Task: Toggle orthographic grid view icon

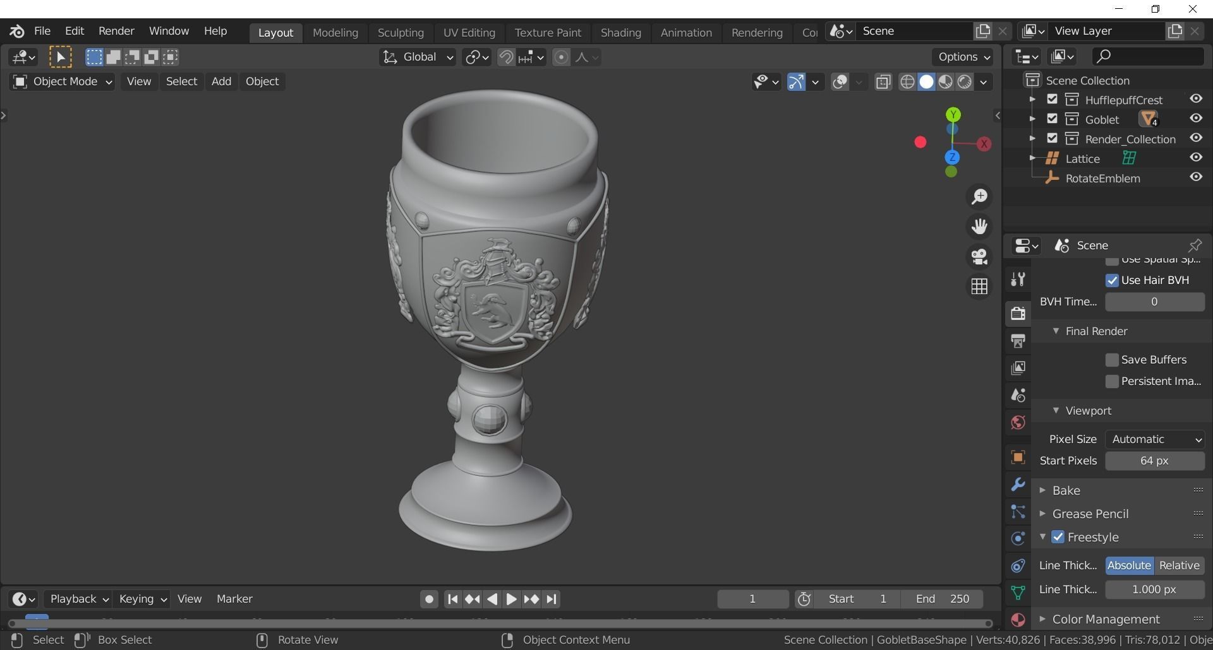Action: tap(979, 287)
